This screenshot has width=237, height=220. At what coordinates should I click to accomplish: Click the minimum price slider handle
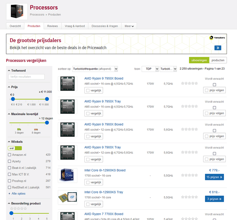(x=13, y=99)
